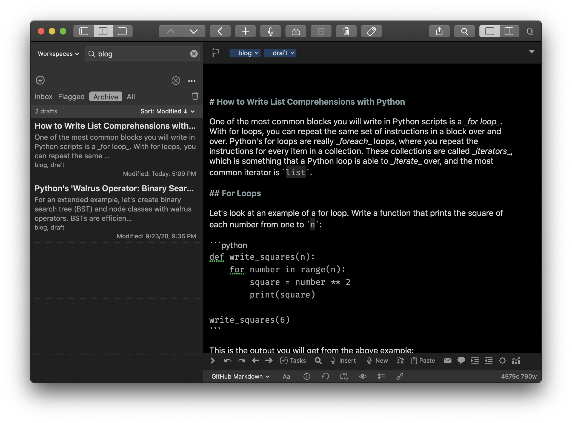
Task: Select the Archive tab
Action: point(106,97)
